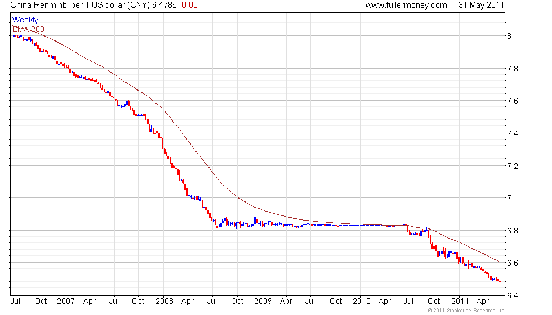Click the '© 2011 Stockcube Research Ltd' copyright text

tap(466, 310)
